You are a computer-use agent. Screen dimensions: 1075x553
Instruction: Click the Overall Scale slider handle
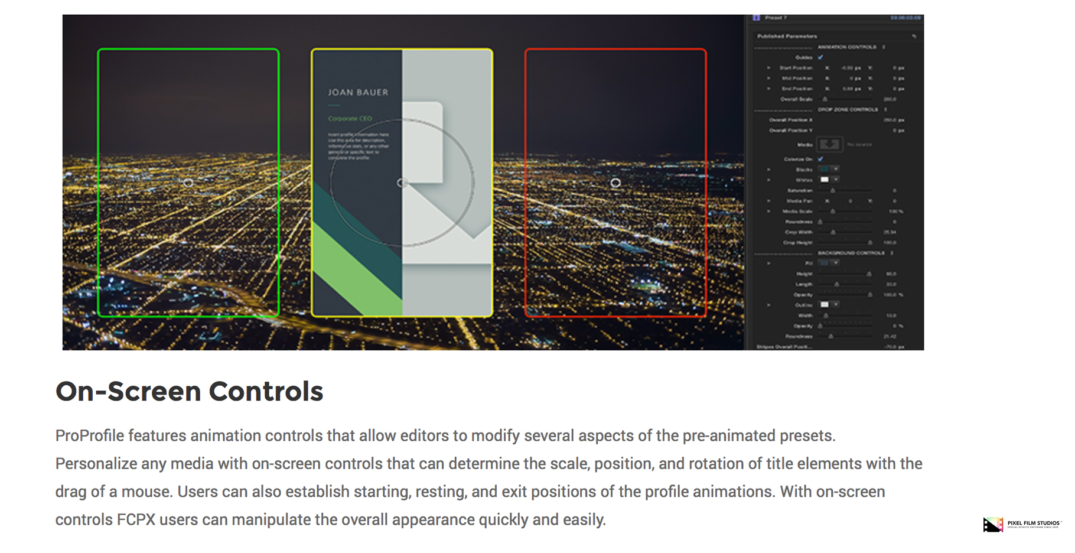(x=825, y=99)
